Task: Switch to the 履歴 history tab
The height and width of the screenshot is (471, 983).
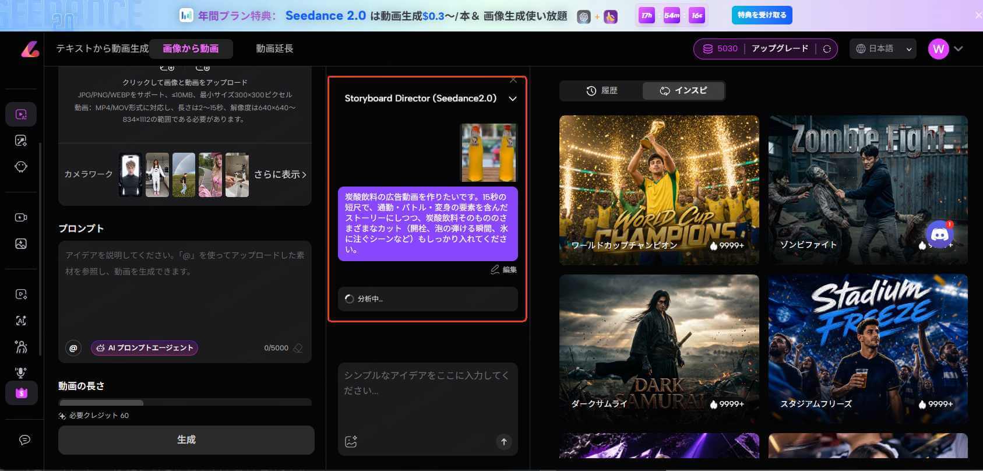Action: pos(601,90)
